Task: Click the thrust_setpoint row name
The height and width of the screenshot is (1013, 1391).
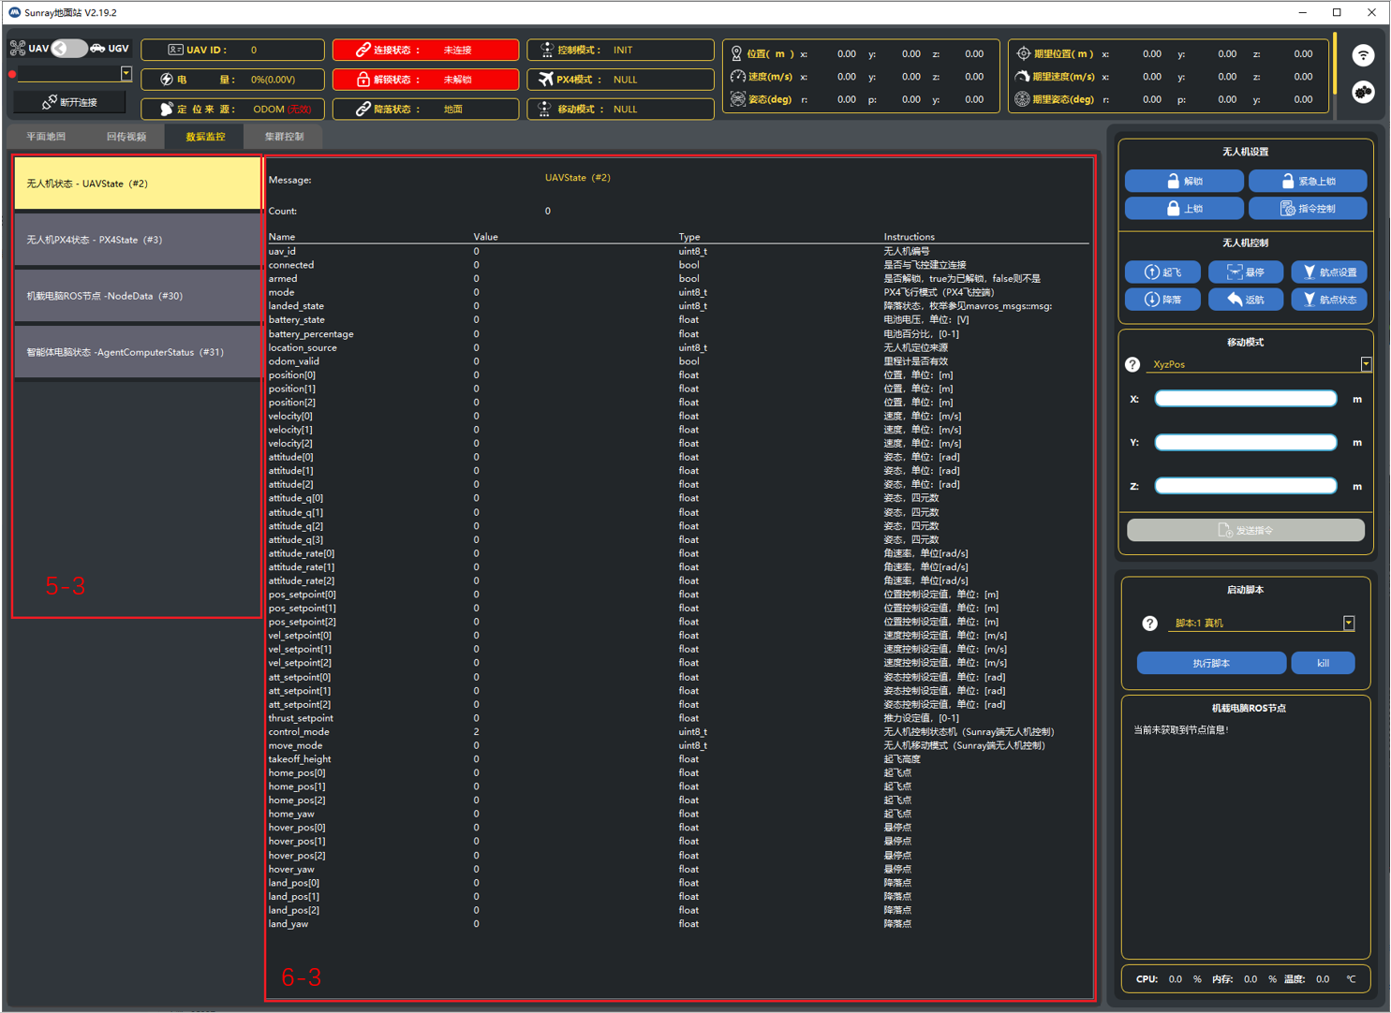Action: tap(301, 718)
